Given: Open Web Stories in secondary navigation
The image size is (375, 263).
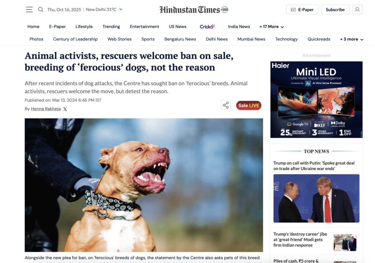Looking at the screenshot, I should (x=120, y=39).
